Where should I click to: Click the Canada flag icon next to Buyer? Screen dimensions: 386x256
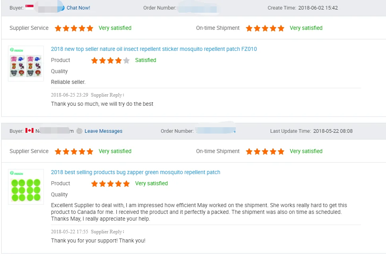tap(29, 131)
